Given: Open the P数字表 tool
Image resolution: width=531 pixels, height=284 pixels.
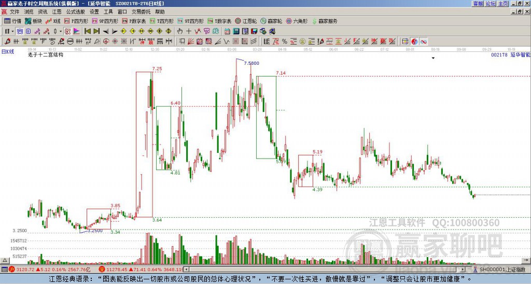Looking at the screenshot, I should 134,21.
